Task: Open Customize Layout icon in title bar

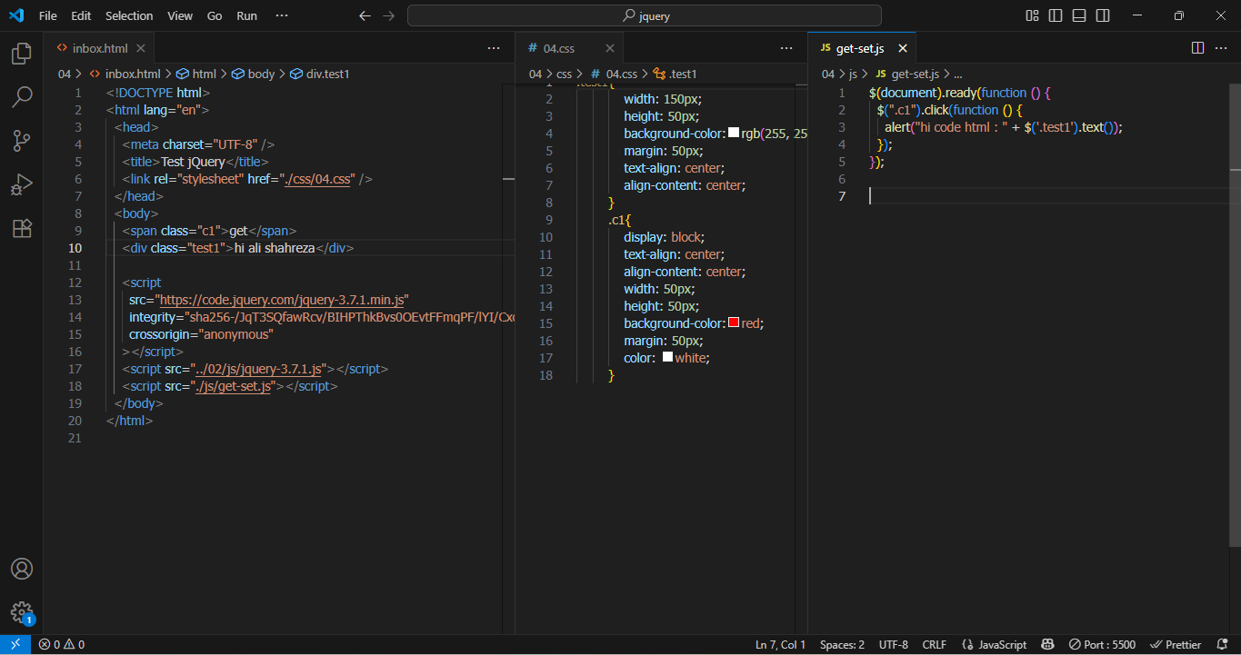Action: (1032, 15)
